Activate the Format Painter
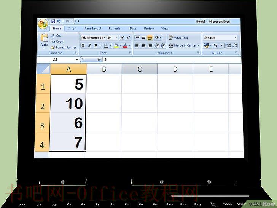 [x=64, y=47]
